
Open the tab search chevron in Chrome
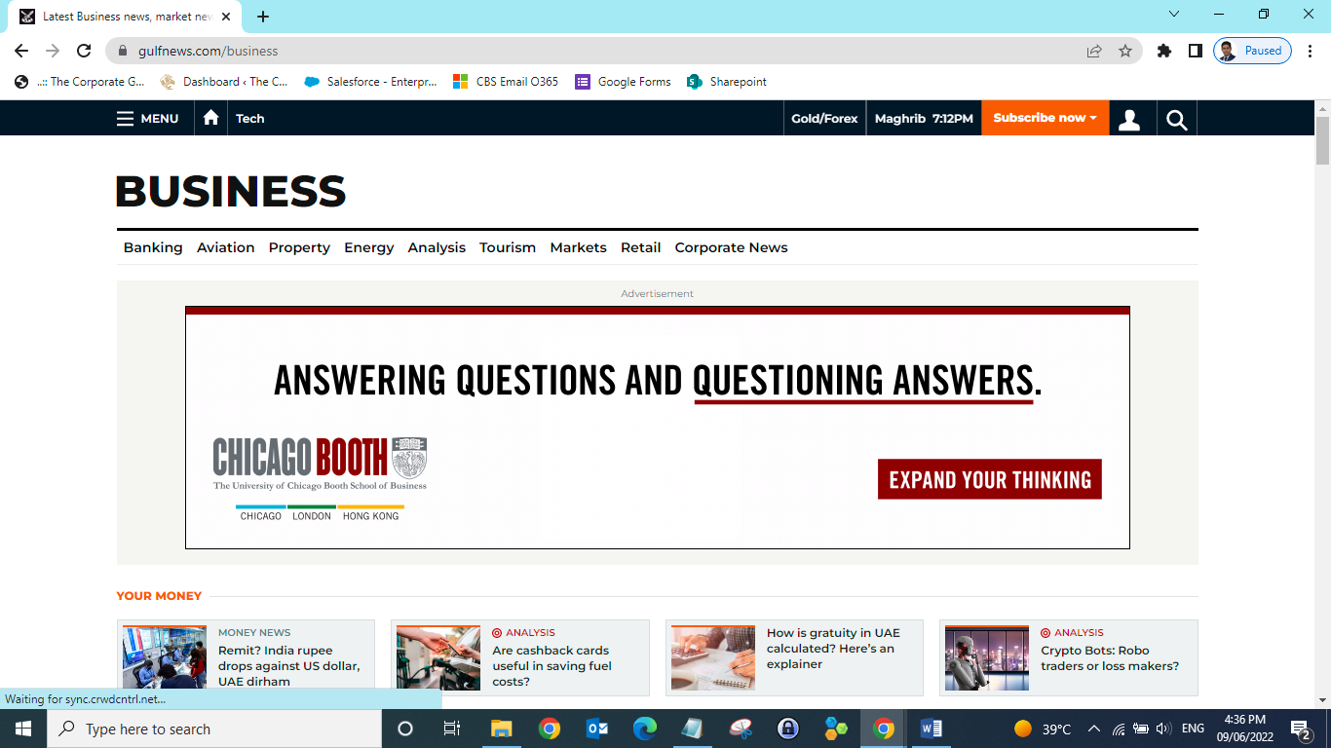(x=1173, y=15)
